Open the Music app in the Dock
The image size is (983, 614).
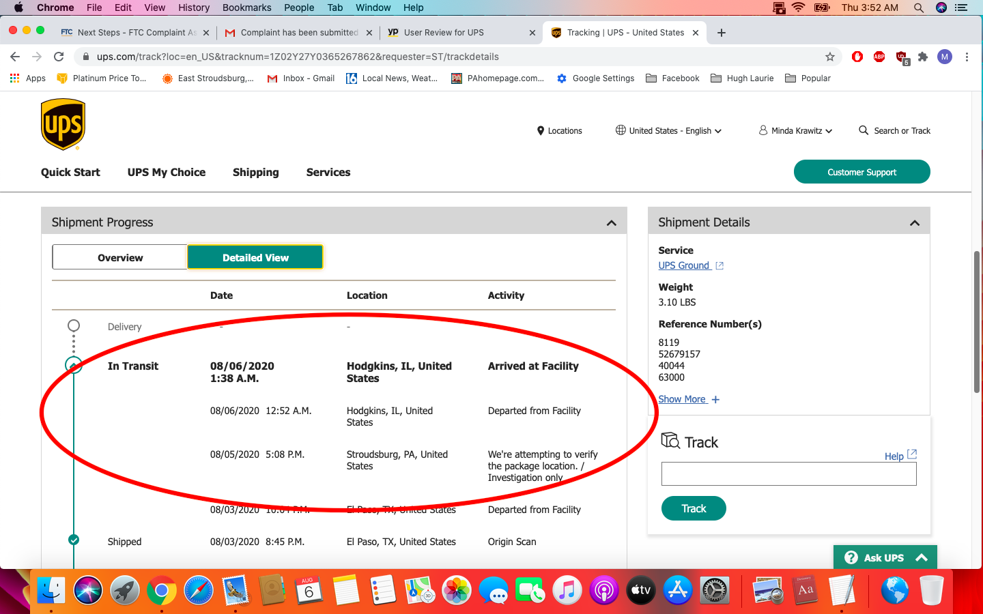[x=567, y=590]
